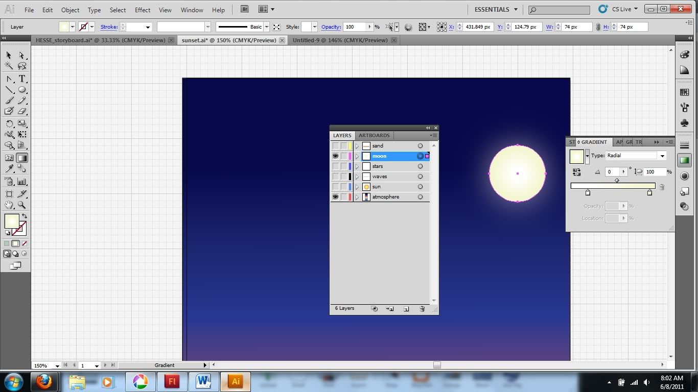Click the left gradient color stop
The height and width of the screenshot is (392, 698).
[x=588, y=192]
